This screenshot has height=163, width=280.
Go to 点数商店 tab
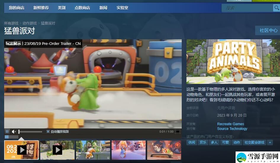coord(82,8)
